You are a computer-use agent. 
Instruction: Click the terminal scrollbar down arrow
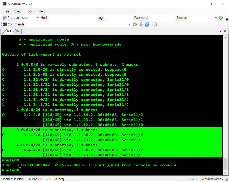click(x=225, y=172)
